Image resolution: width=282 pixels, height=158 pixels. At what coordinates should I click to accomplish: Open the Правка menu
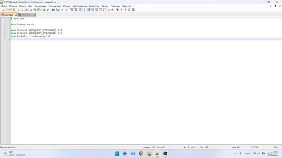tap(13, 6)
